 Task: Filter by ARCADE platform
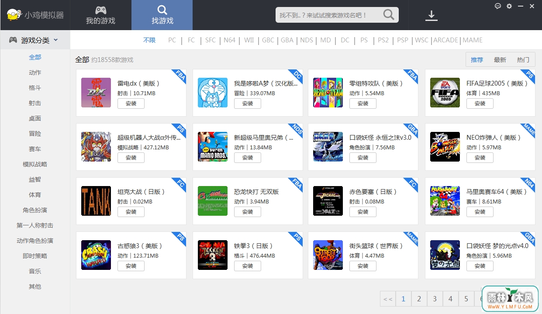[445, 40]
